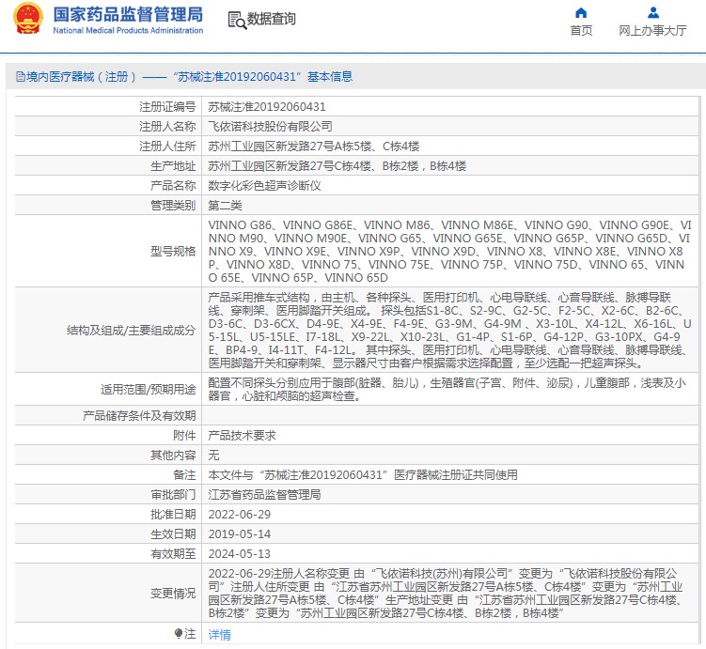Select 飞依诺科技股份有限公司 cell
The image size is (706, 649).
tap(270, 127)
